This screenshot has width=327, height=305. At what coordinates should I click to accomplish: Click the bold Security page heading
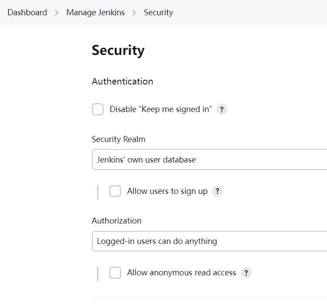[118, 51]
